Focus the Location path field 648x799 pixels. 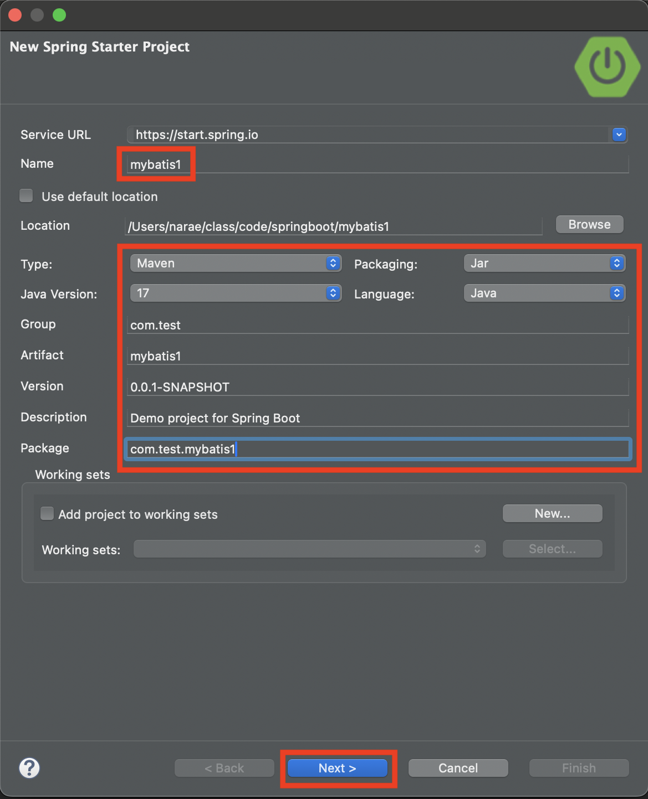[334, 226]
